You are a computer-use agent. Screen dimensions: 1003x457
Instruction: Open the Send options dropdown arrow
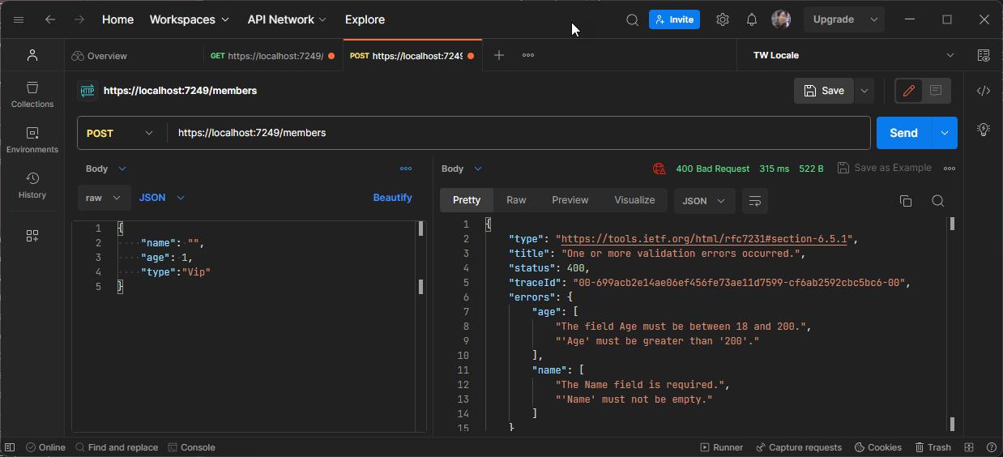pyautogui.click(x=945, y=133)
